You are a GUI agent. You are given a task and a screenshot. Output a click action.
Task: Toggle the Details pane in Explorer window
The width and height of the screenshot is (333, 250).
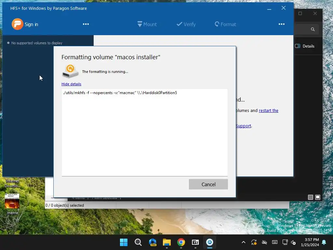tap(305, 46)
